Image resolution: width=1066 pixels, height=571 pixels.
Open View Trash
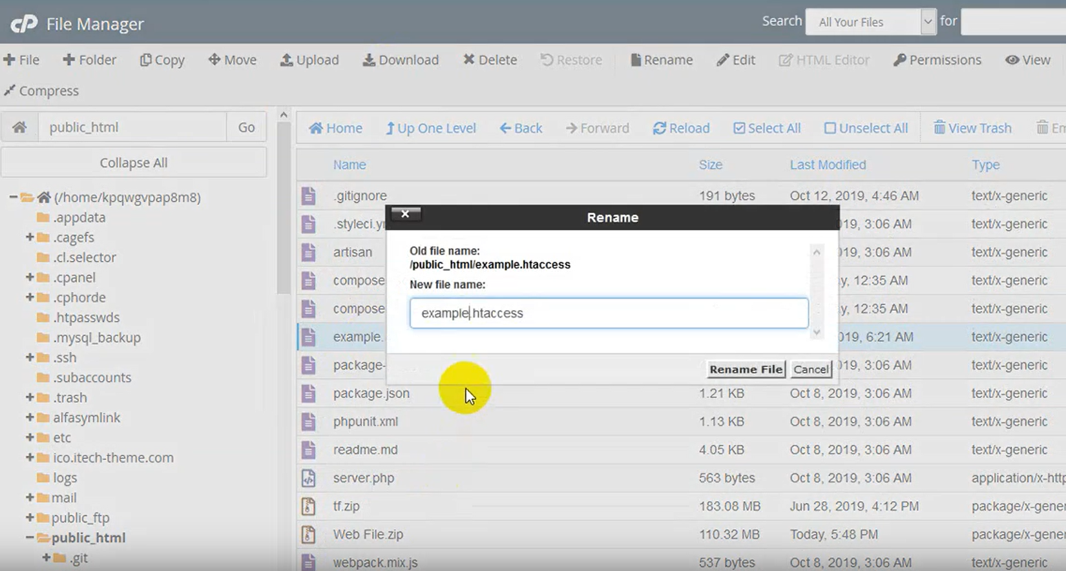coord(972,128)
